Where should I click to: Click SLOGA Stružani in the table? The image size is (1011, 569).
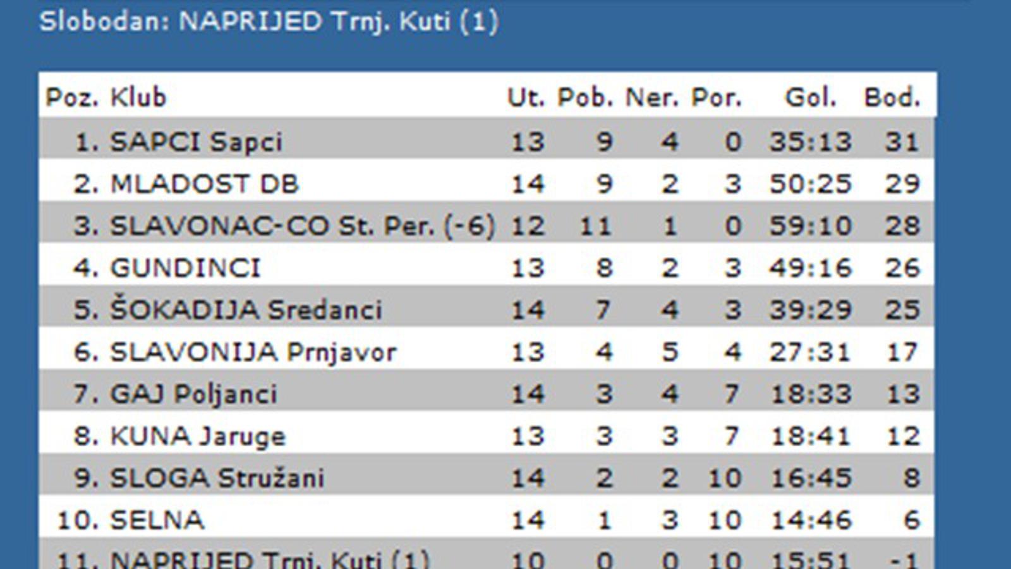tap(217, 478)
